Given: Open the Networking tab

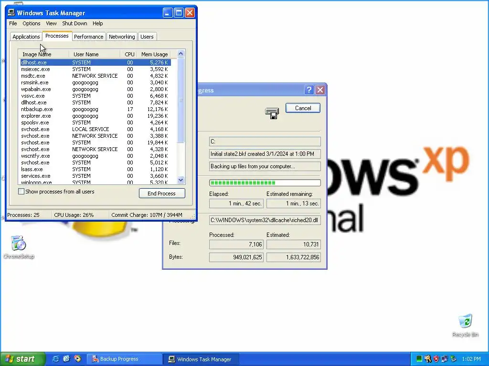Looking at the screenshot, I should pos(122,37).
